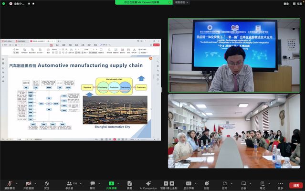Click 登录 sign-in link at top right

[286, 3]
